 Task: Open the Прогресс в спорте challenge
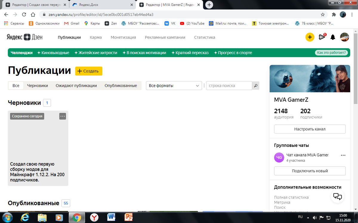pos(233,53)
